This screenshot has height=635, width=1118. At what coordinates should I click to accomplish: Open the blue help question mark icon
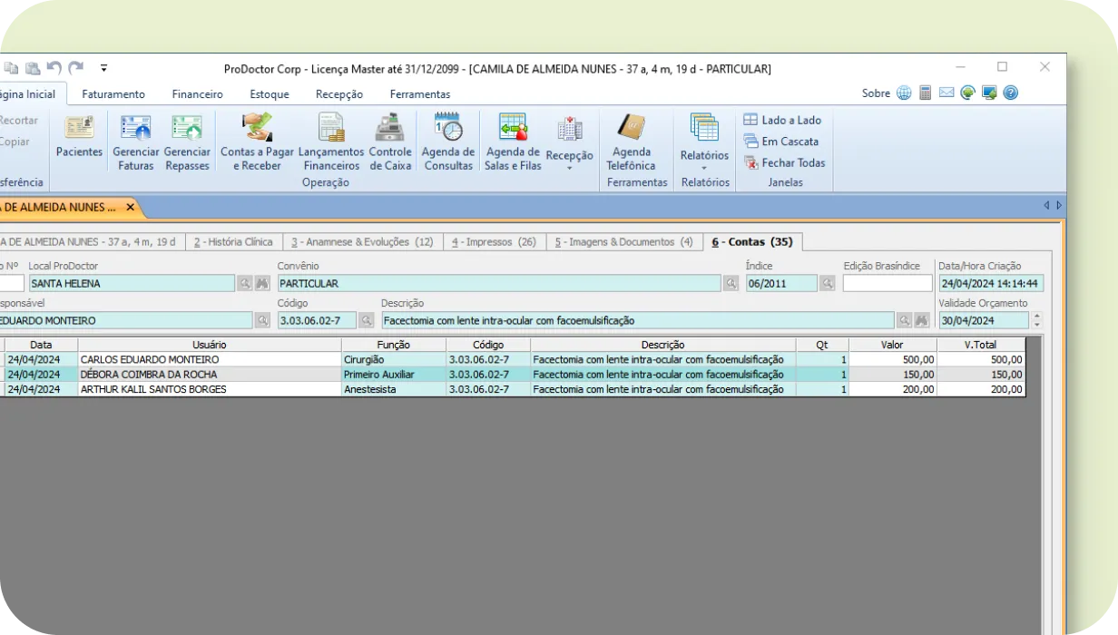1011,92
